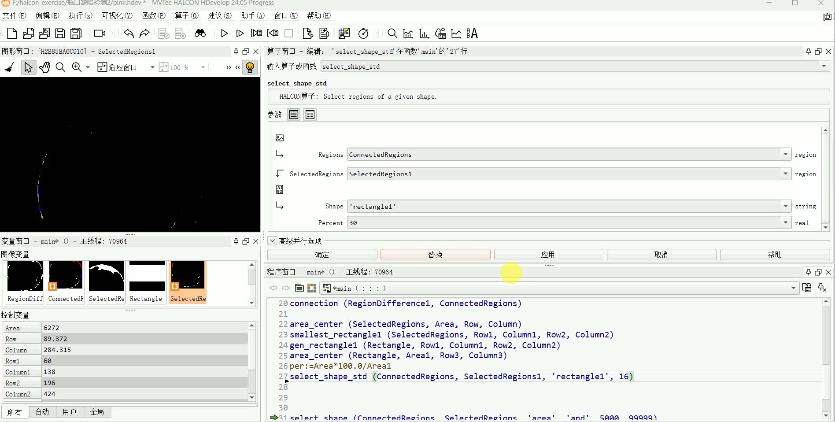Screen dimensions: 835x422
Task: Expand the 高级并行选项 section
Action: coord(272,241)
